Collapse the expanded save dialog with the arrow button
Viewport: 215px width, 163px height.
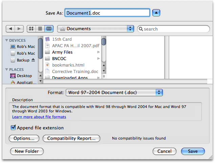click(x=156, y=13)
